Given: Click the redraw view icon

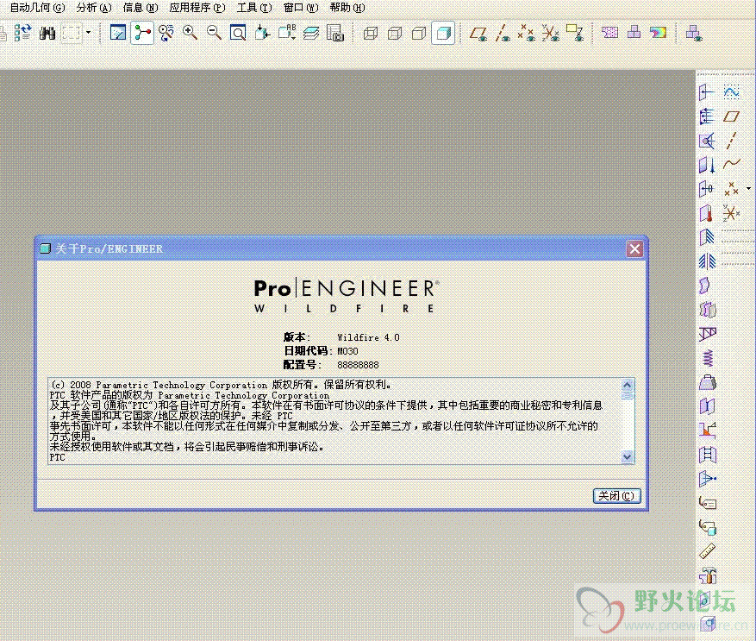Looking at the screenshot, I should tap(118, 33).
